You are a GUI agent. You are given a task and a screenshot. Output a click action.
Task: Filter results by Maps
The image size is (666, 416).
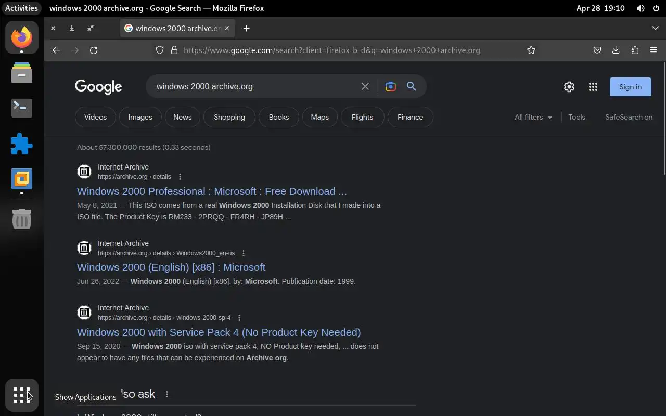pyautogui.click(x=320, y=117)
